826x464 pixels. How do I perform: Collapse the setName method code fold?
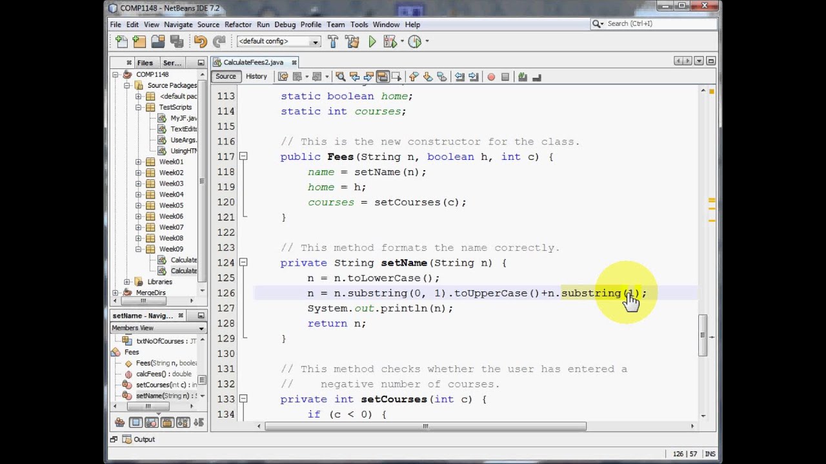pyautogui.click(x=243, y=263)
